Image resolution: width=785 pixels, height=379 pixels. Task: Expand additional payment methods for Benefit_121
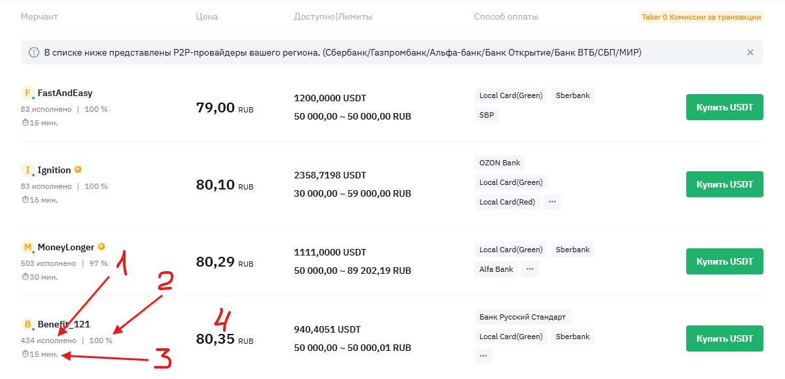(483, 356)
